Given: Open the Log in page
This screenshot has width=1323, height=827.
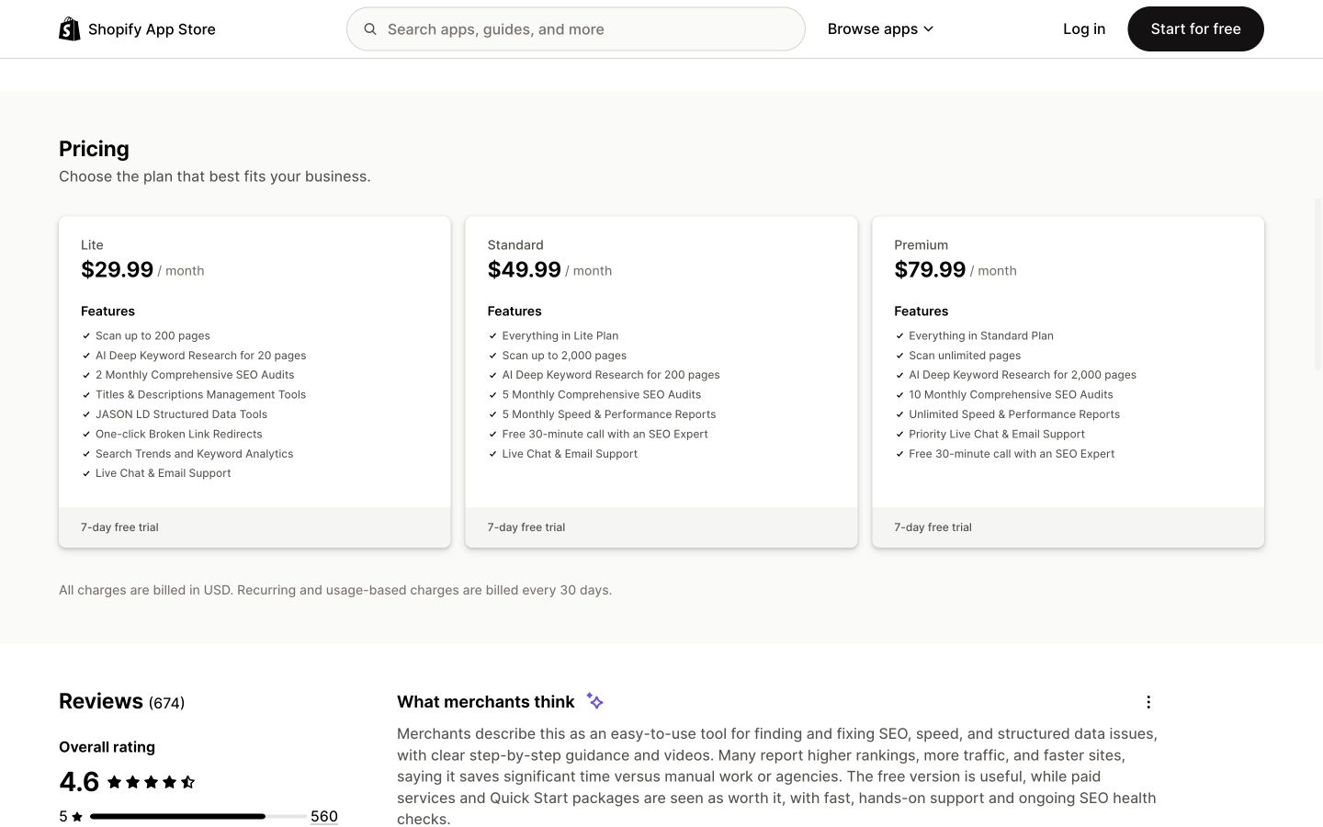Looking at the screenshot, I should 1083,29.
